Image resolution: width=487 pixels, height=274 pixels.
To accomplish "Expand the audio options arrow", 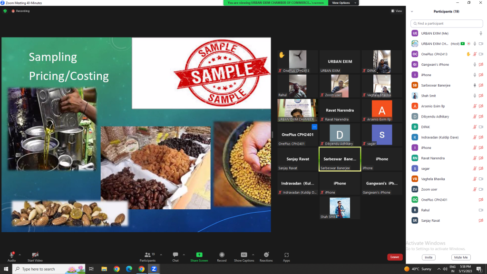I will (20, 254).
